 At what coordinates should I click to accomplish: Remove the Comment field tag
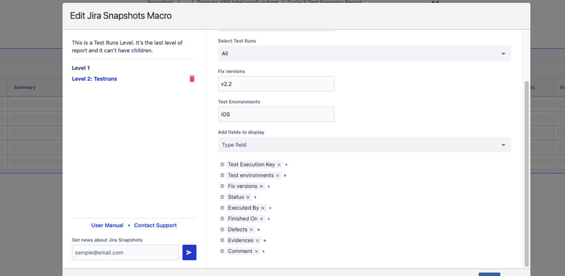[x=256, y=251]
